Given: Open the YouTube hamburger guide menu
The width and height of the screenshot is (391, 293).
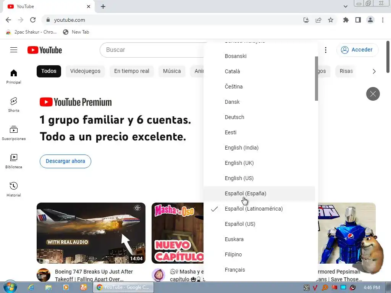Looking at the screenshot, I should click(14, 50).
